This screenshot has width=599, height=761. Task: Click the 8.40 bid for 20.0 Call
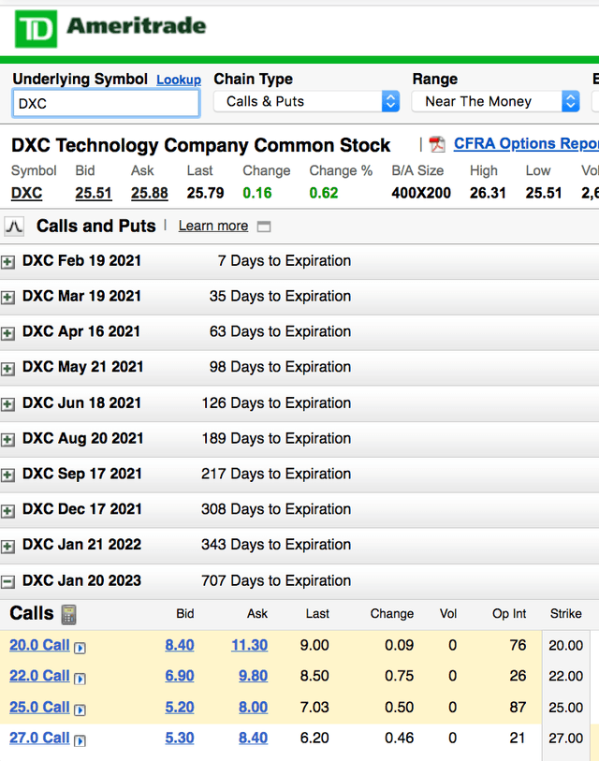(180, 645)
